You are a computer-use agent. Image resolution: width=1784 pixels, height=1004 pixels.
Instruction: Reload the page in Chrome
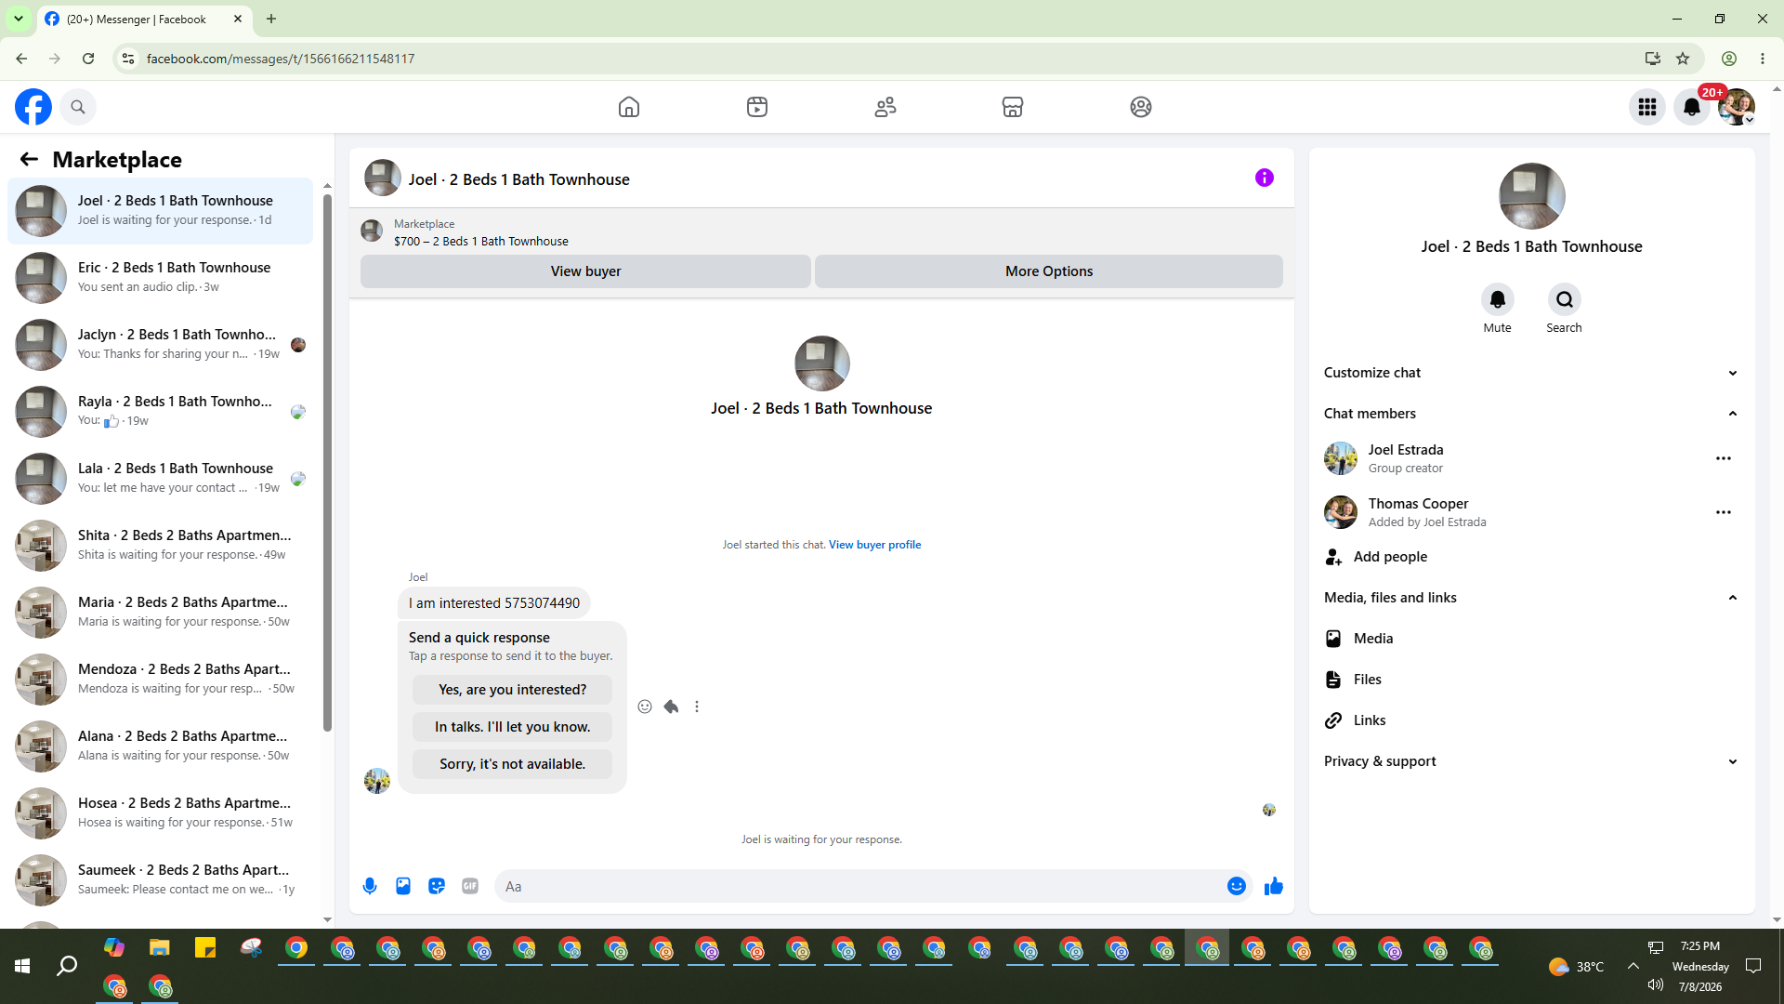[88, 59]
